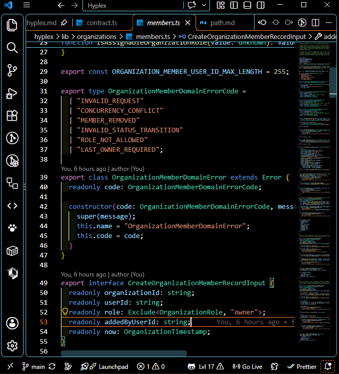Unpin the hyplex.md tab
The width and height of the screenshot is (339, 374).
[x=64, y=23]
